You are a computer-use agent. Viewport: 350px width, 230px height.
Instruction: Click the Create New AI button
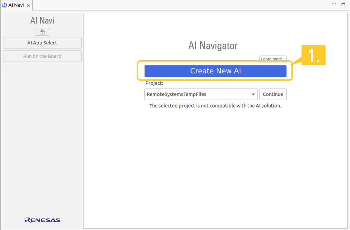click(x=215, y=71)
